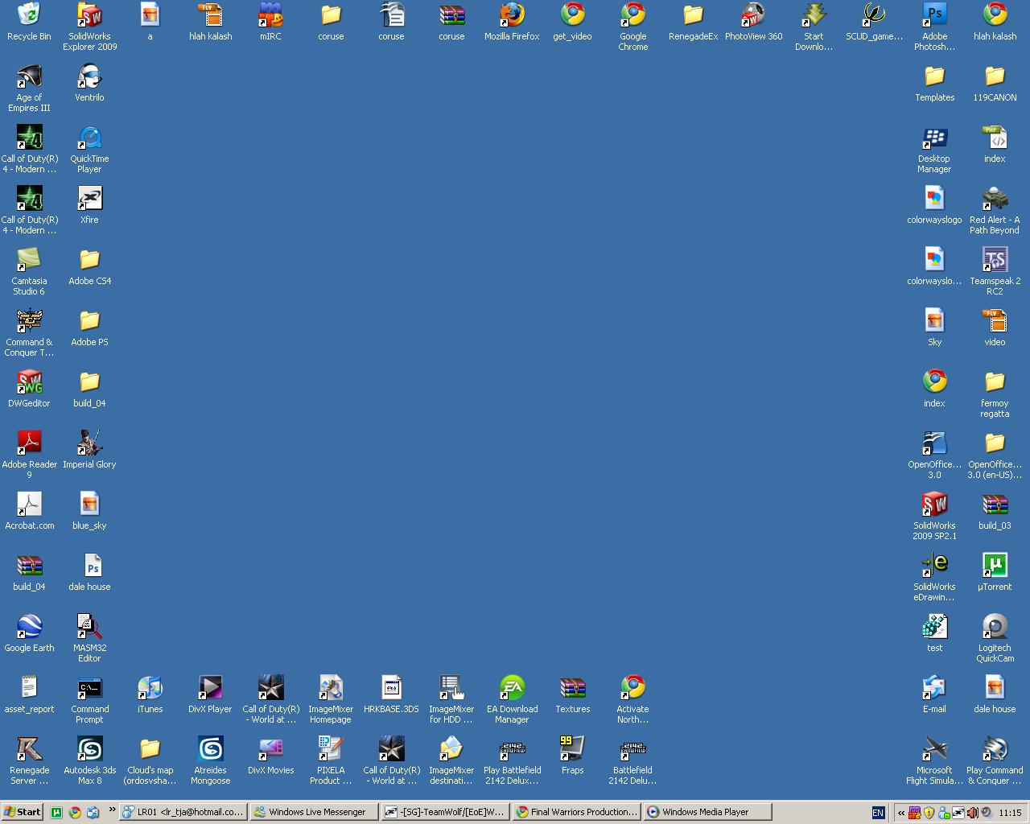This screenshot has width=1030, height=824.
Task: Switch to Windows Media Player taskbar button
Action: pos(705,812)
